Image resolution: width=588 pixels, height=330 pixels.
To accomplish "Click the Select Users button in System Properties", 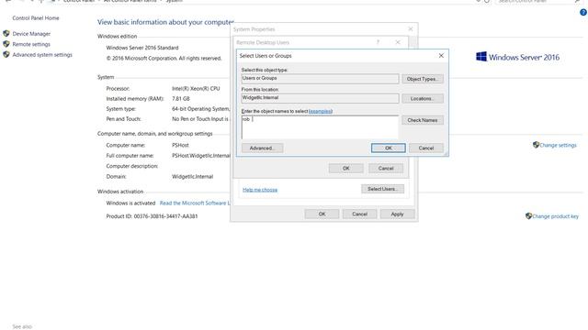I will (382, 189).
